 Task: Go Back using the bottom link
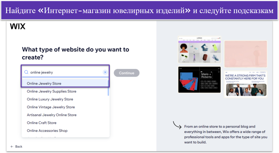pos(16,147)
